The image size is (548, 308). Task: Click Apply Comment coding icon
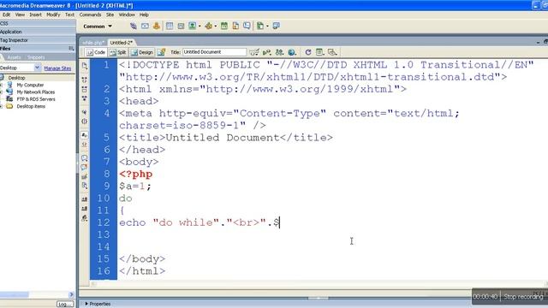click(85, 157)
